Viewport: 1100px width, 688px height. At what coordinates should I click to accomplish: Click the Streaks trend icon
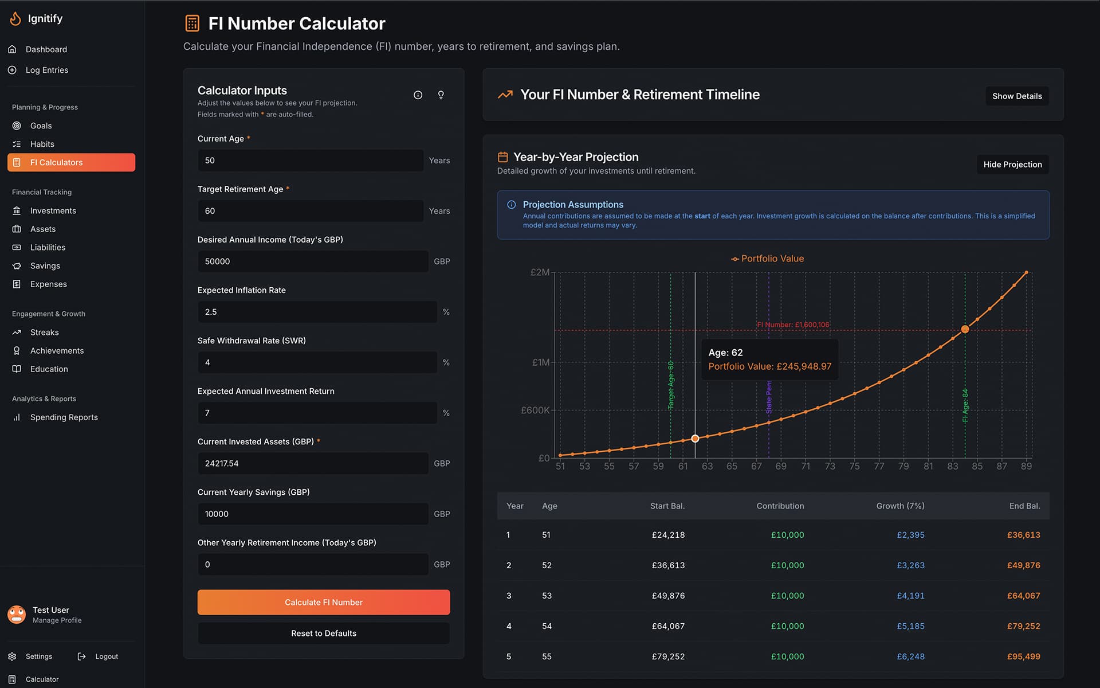17,332
